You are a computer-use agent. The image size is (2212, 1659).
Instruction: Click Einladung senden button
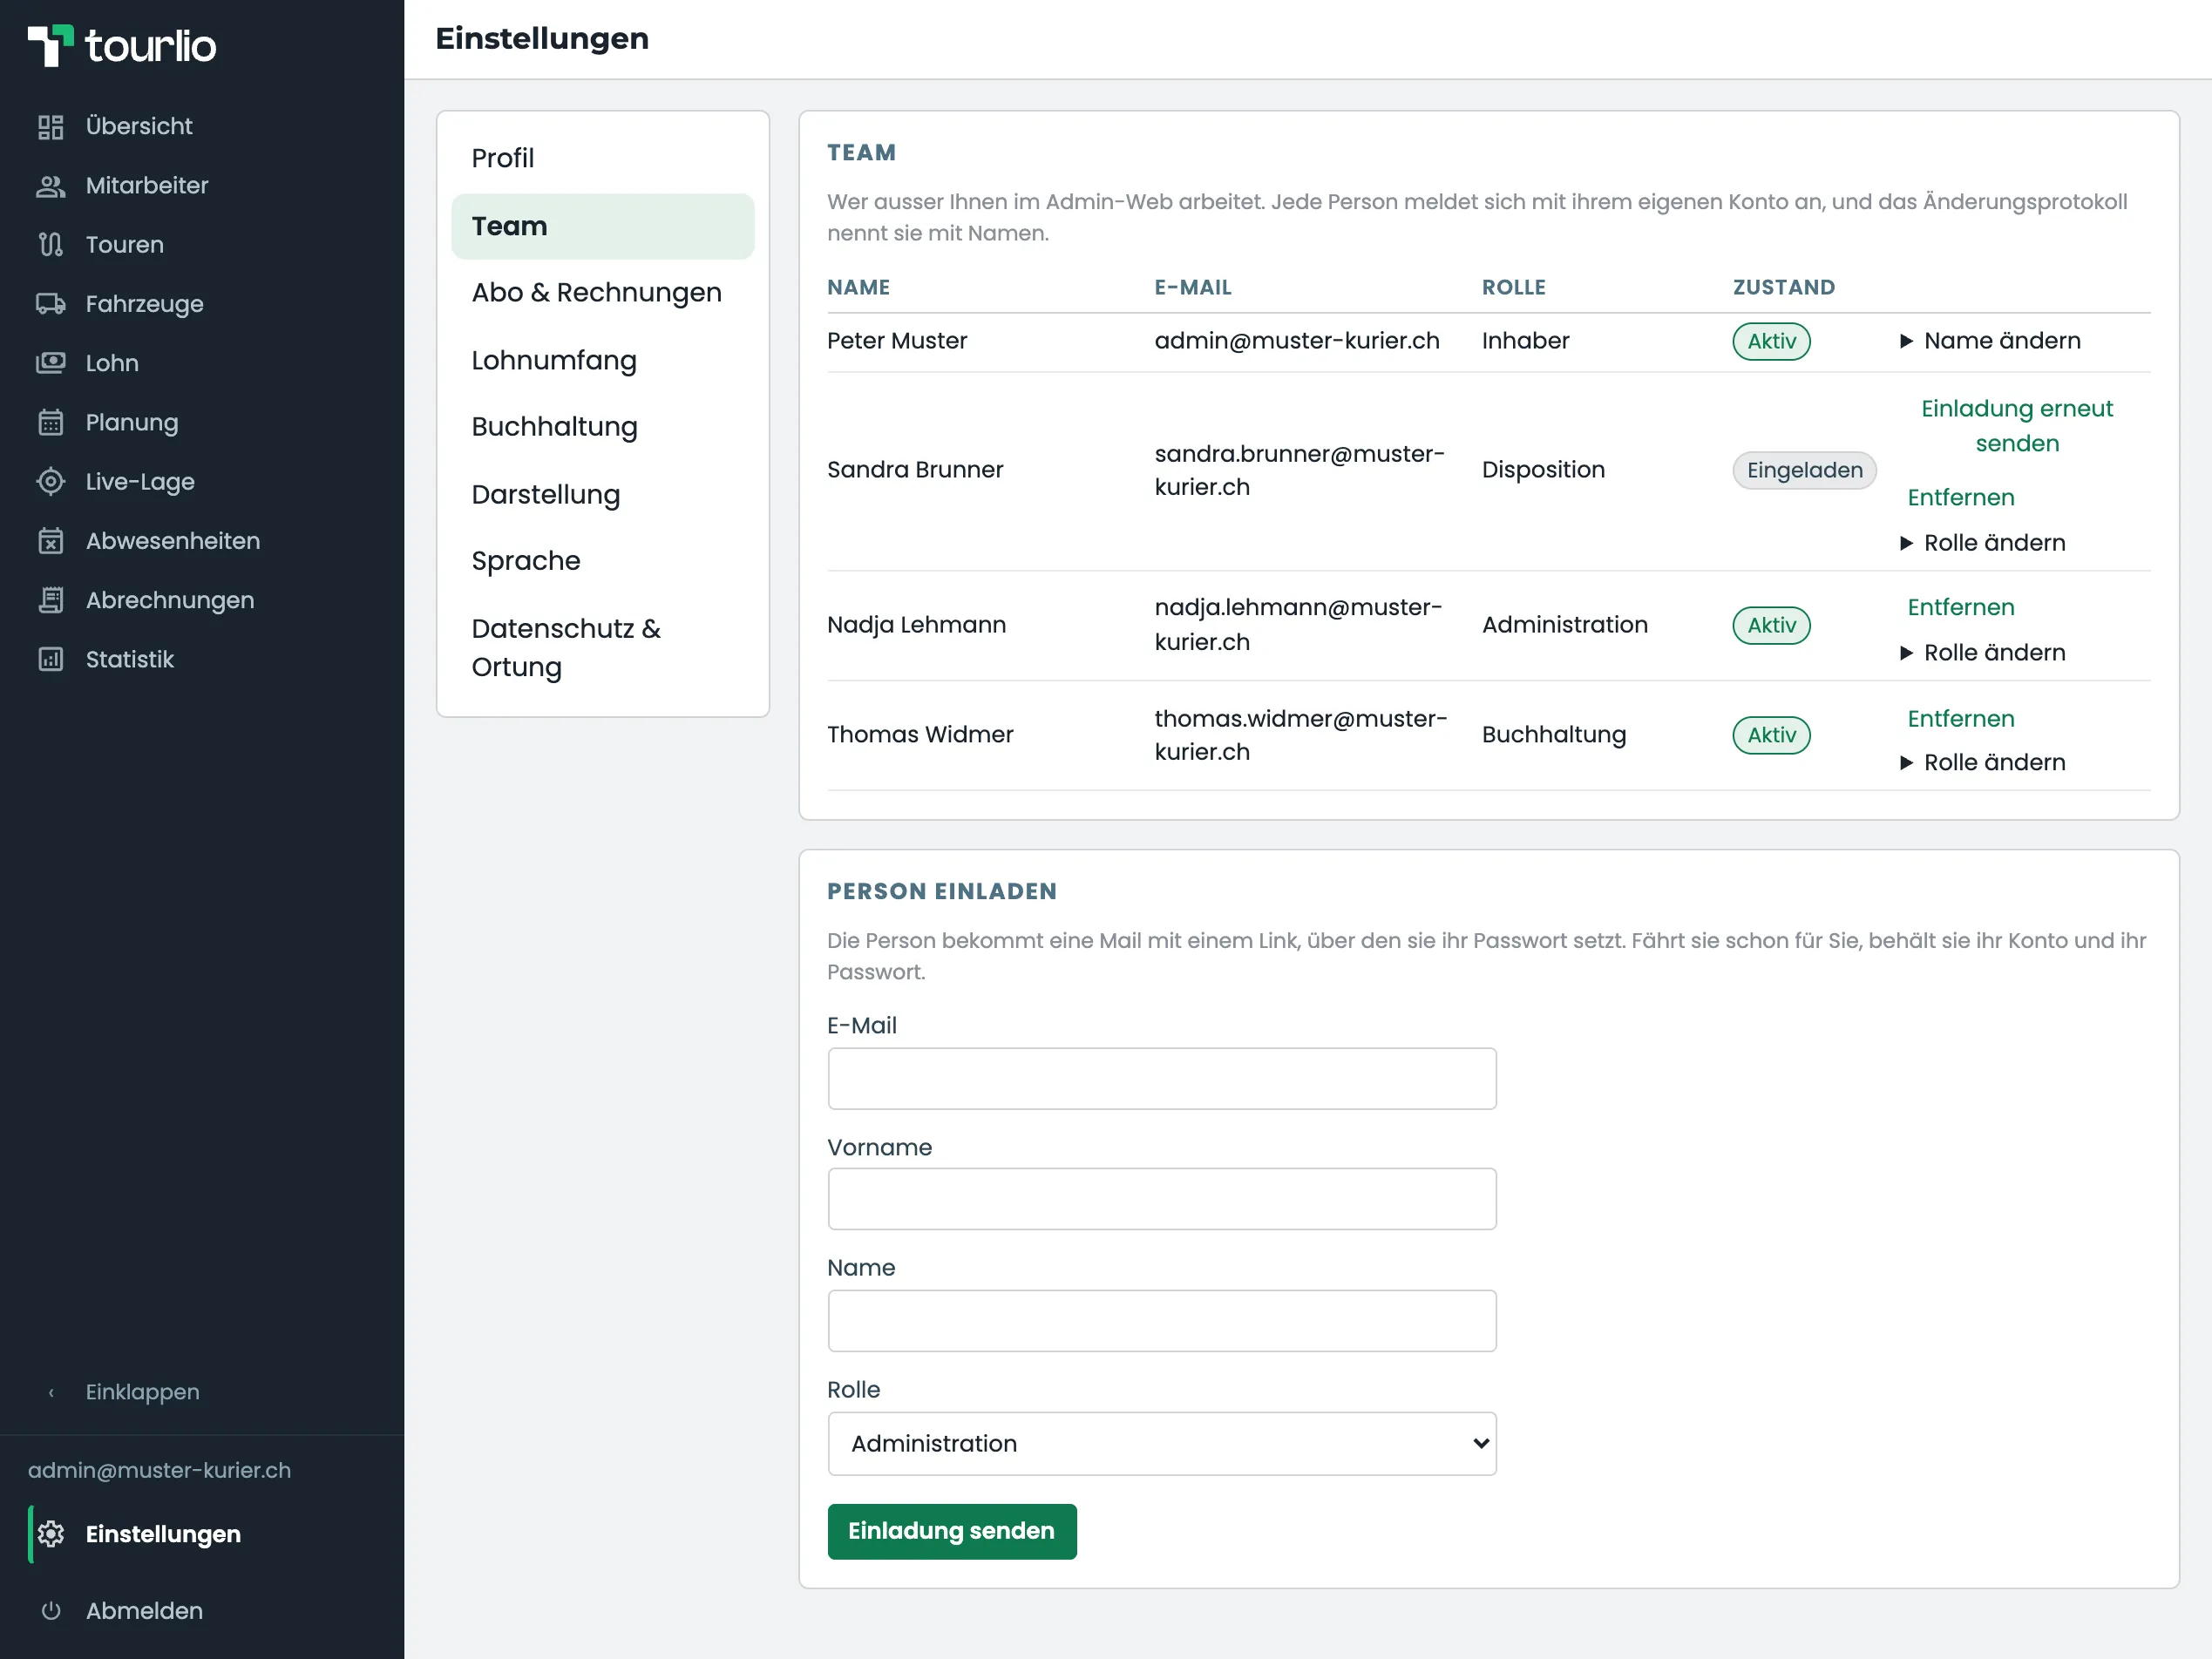(x=952, y=1531)
